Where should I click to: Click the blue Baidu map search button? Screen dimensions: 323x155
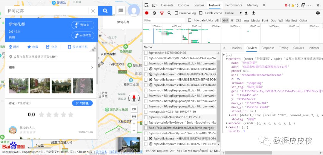pyautogui.click(x=105, y=11)
